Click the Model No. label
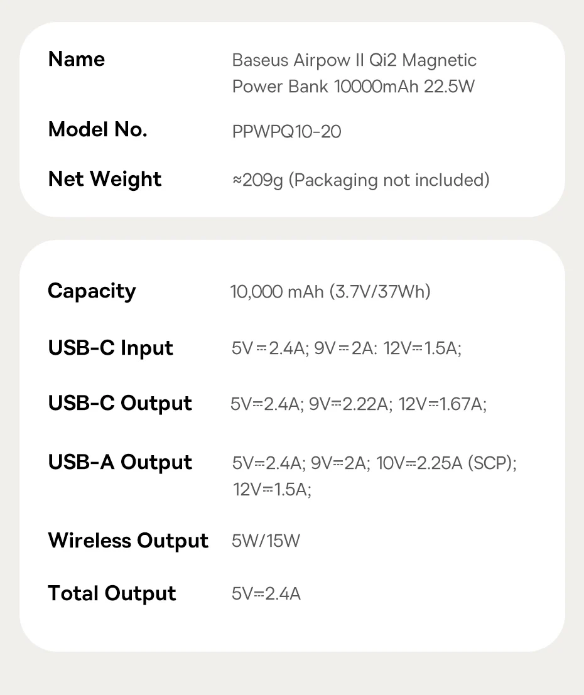 (x=97, y=130)
